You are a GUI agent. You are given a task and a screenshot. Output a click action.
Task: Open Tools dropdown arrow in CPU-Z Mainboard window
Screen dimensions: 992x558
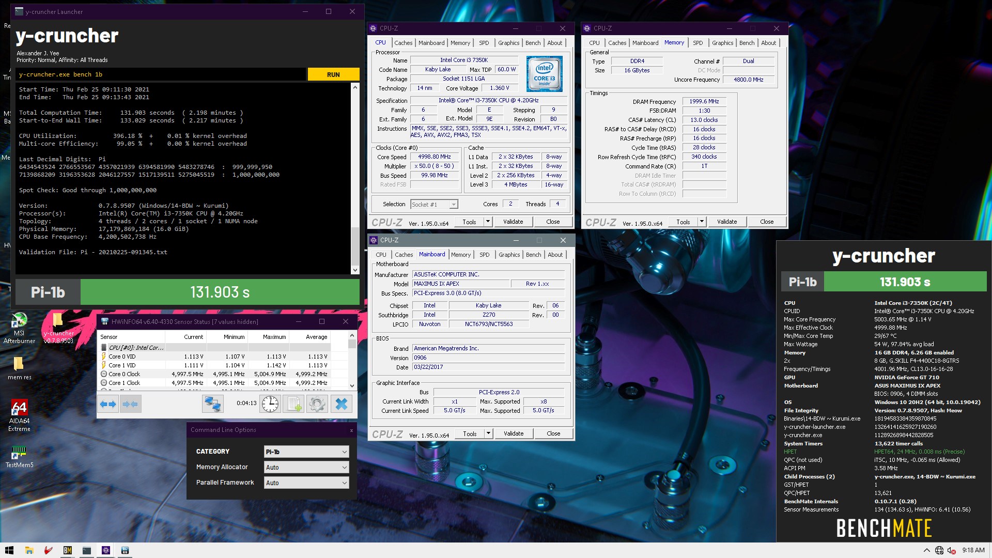point(488,433)
